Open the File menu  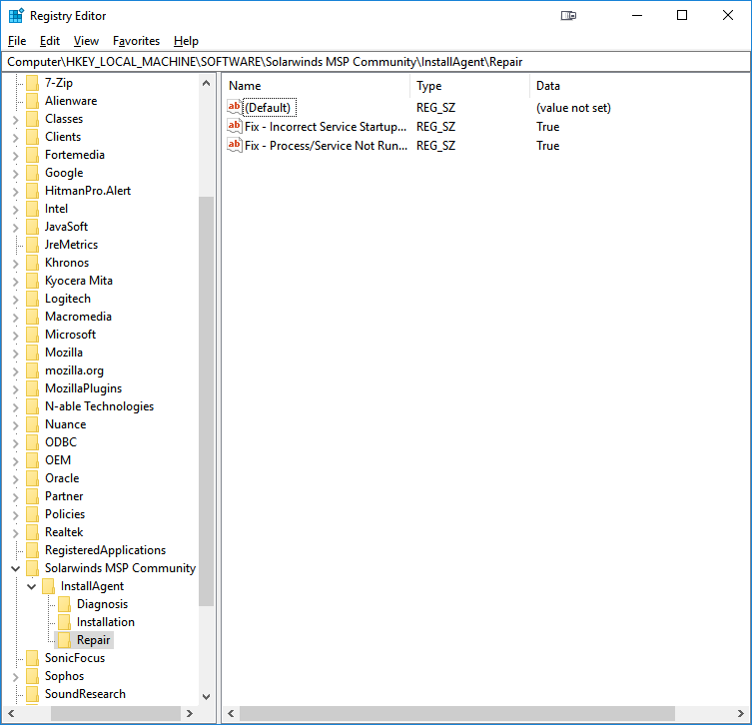[17, 41]
